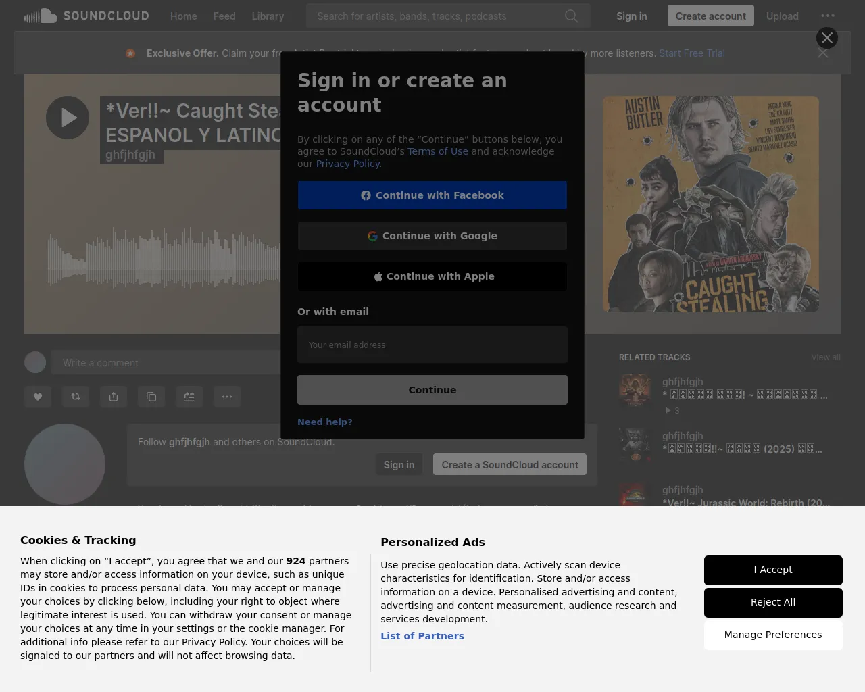This screenshot has height=692, width=865.
Task: Close the sign-in modal with X
Action: [x=826, y=38]
